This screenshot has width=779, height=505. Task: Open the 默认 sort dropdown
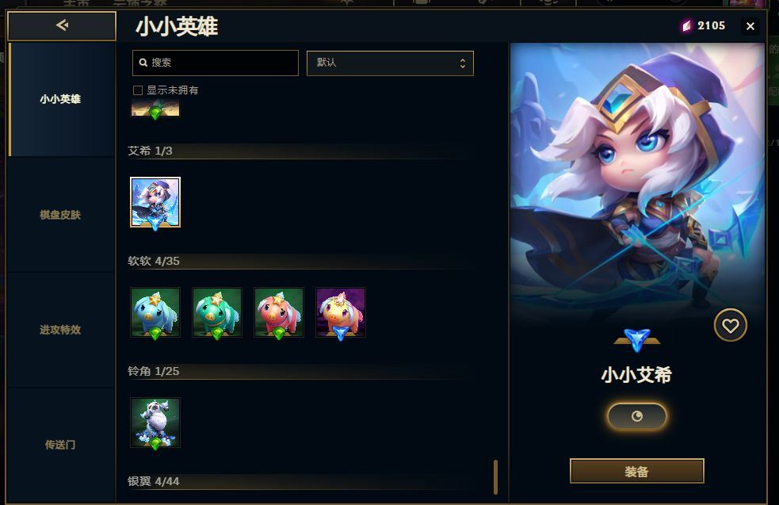390,63
